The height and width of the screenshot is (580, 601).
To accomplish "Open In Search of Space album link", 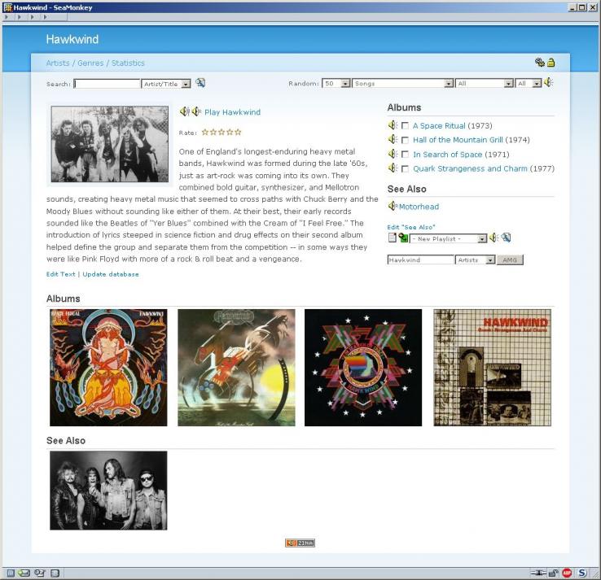I will pyautogui.click(x=448, y=155).
